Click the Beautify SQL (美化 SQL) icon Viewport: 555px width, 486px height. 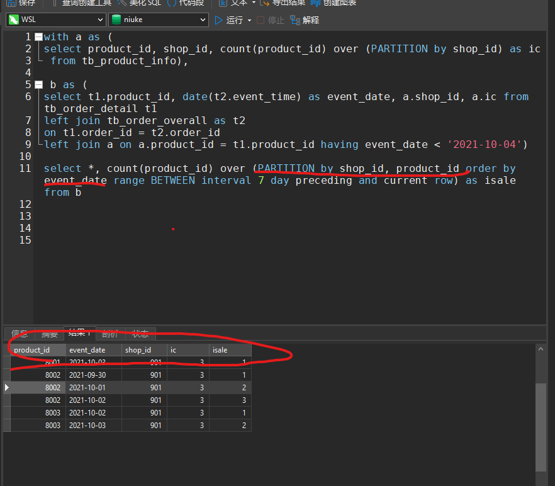point(122,3)
